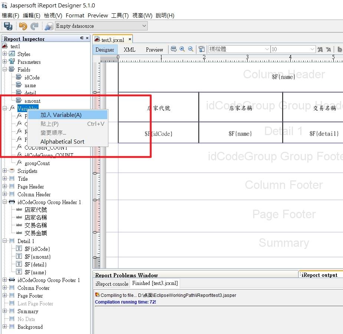Screen dimensions: 343x334
Task: Expand the Summary band node
Action: 4,311
